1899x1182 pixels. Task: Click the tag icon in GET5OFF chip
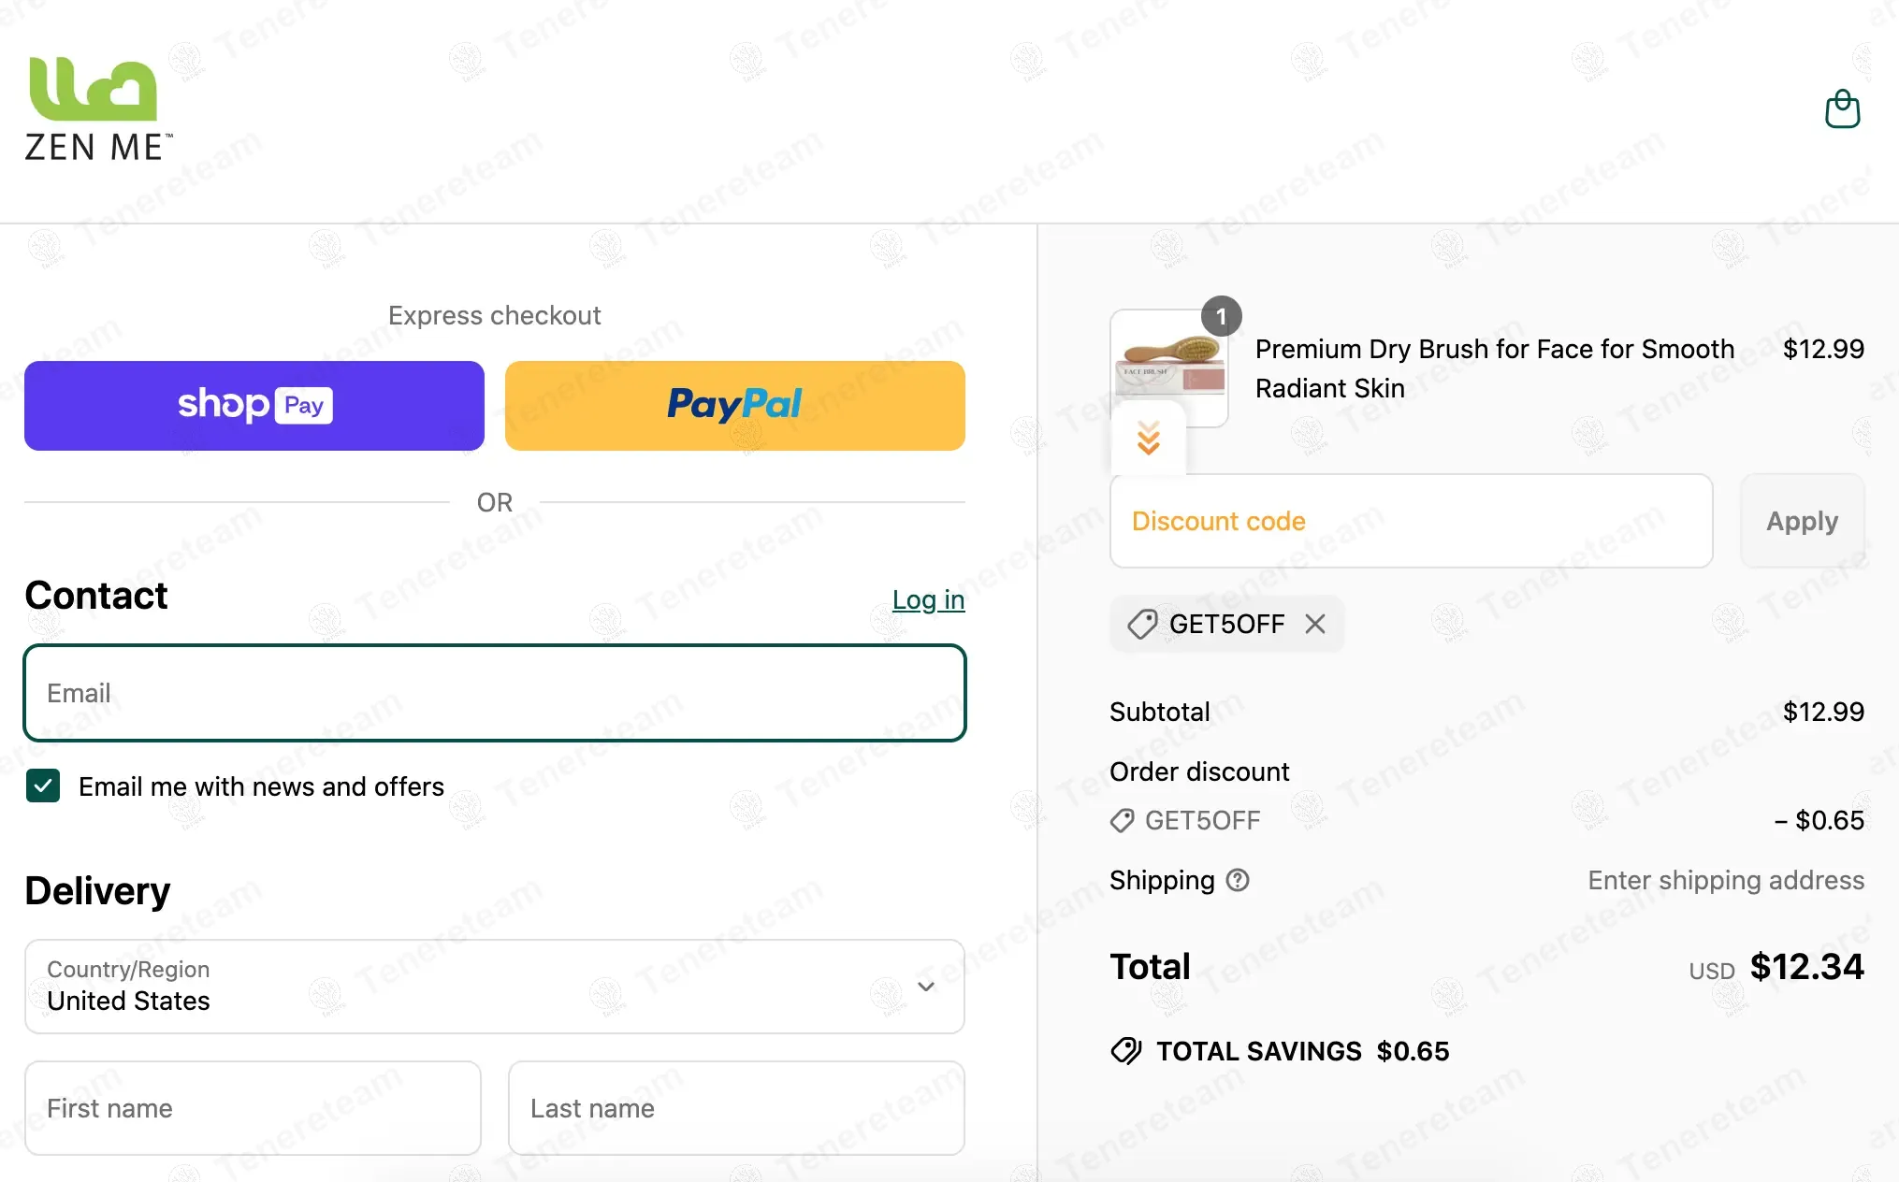click(x=1142, y=624)
